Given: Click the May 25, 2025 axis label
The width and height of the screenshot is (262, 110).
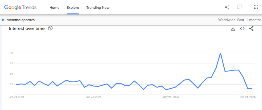Looking at the screenshot, I should pyautogui.click(x=171, y=97).
